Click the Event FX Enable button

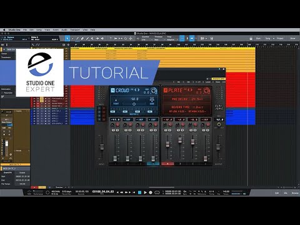pyautogui.click(x=22, y=172)
